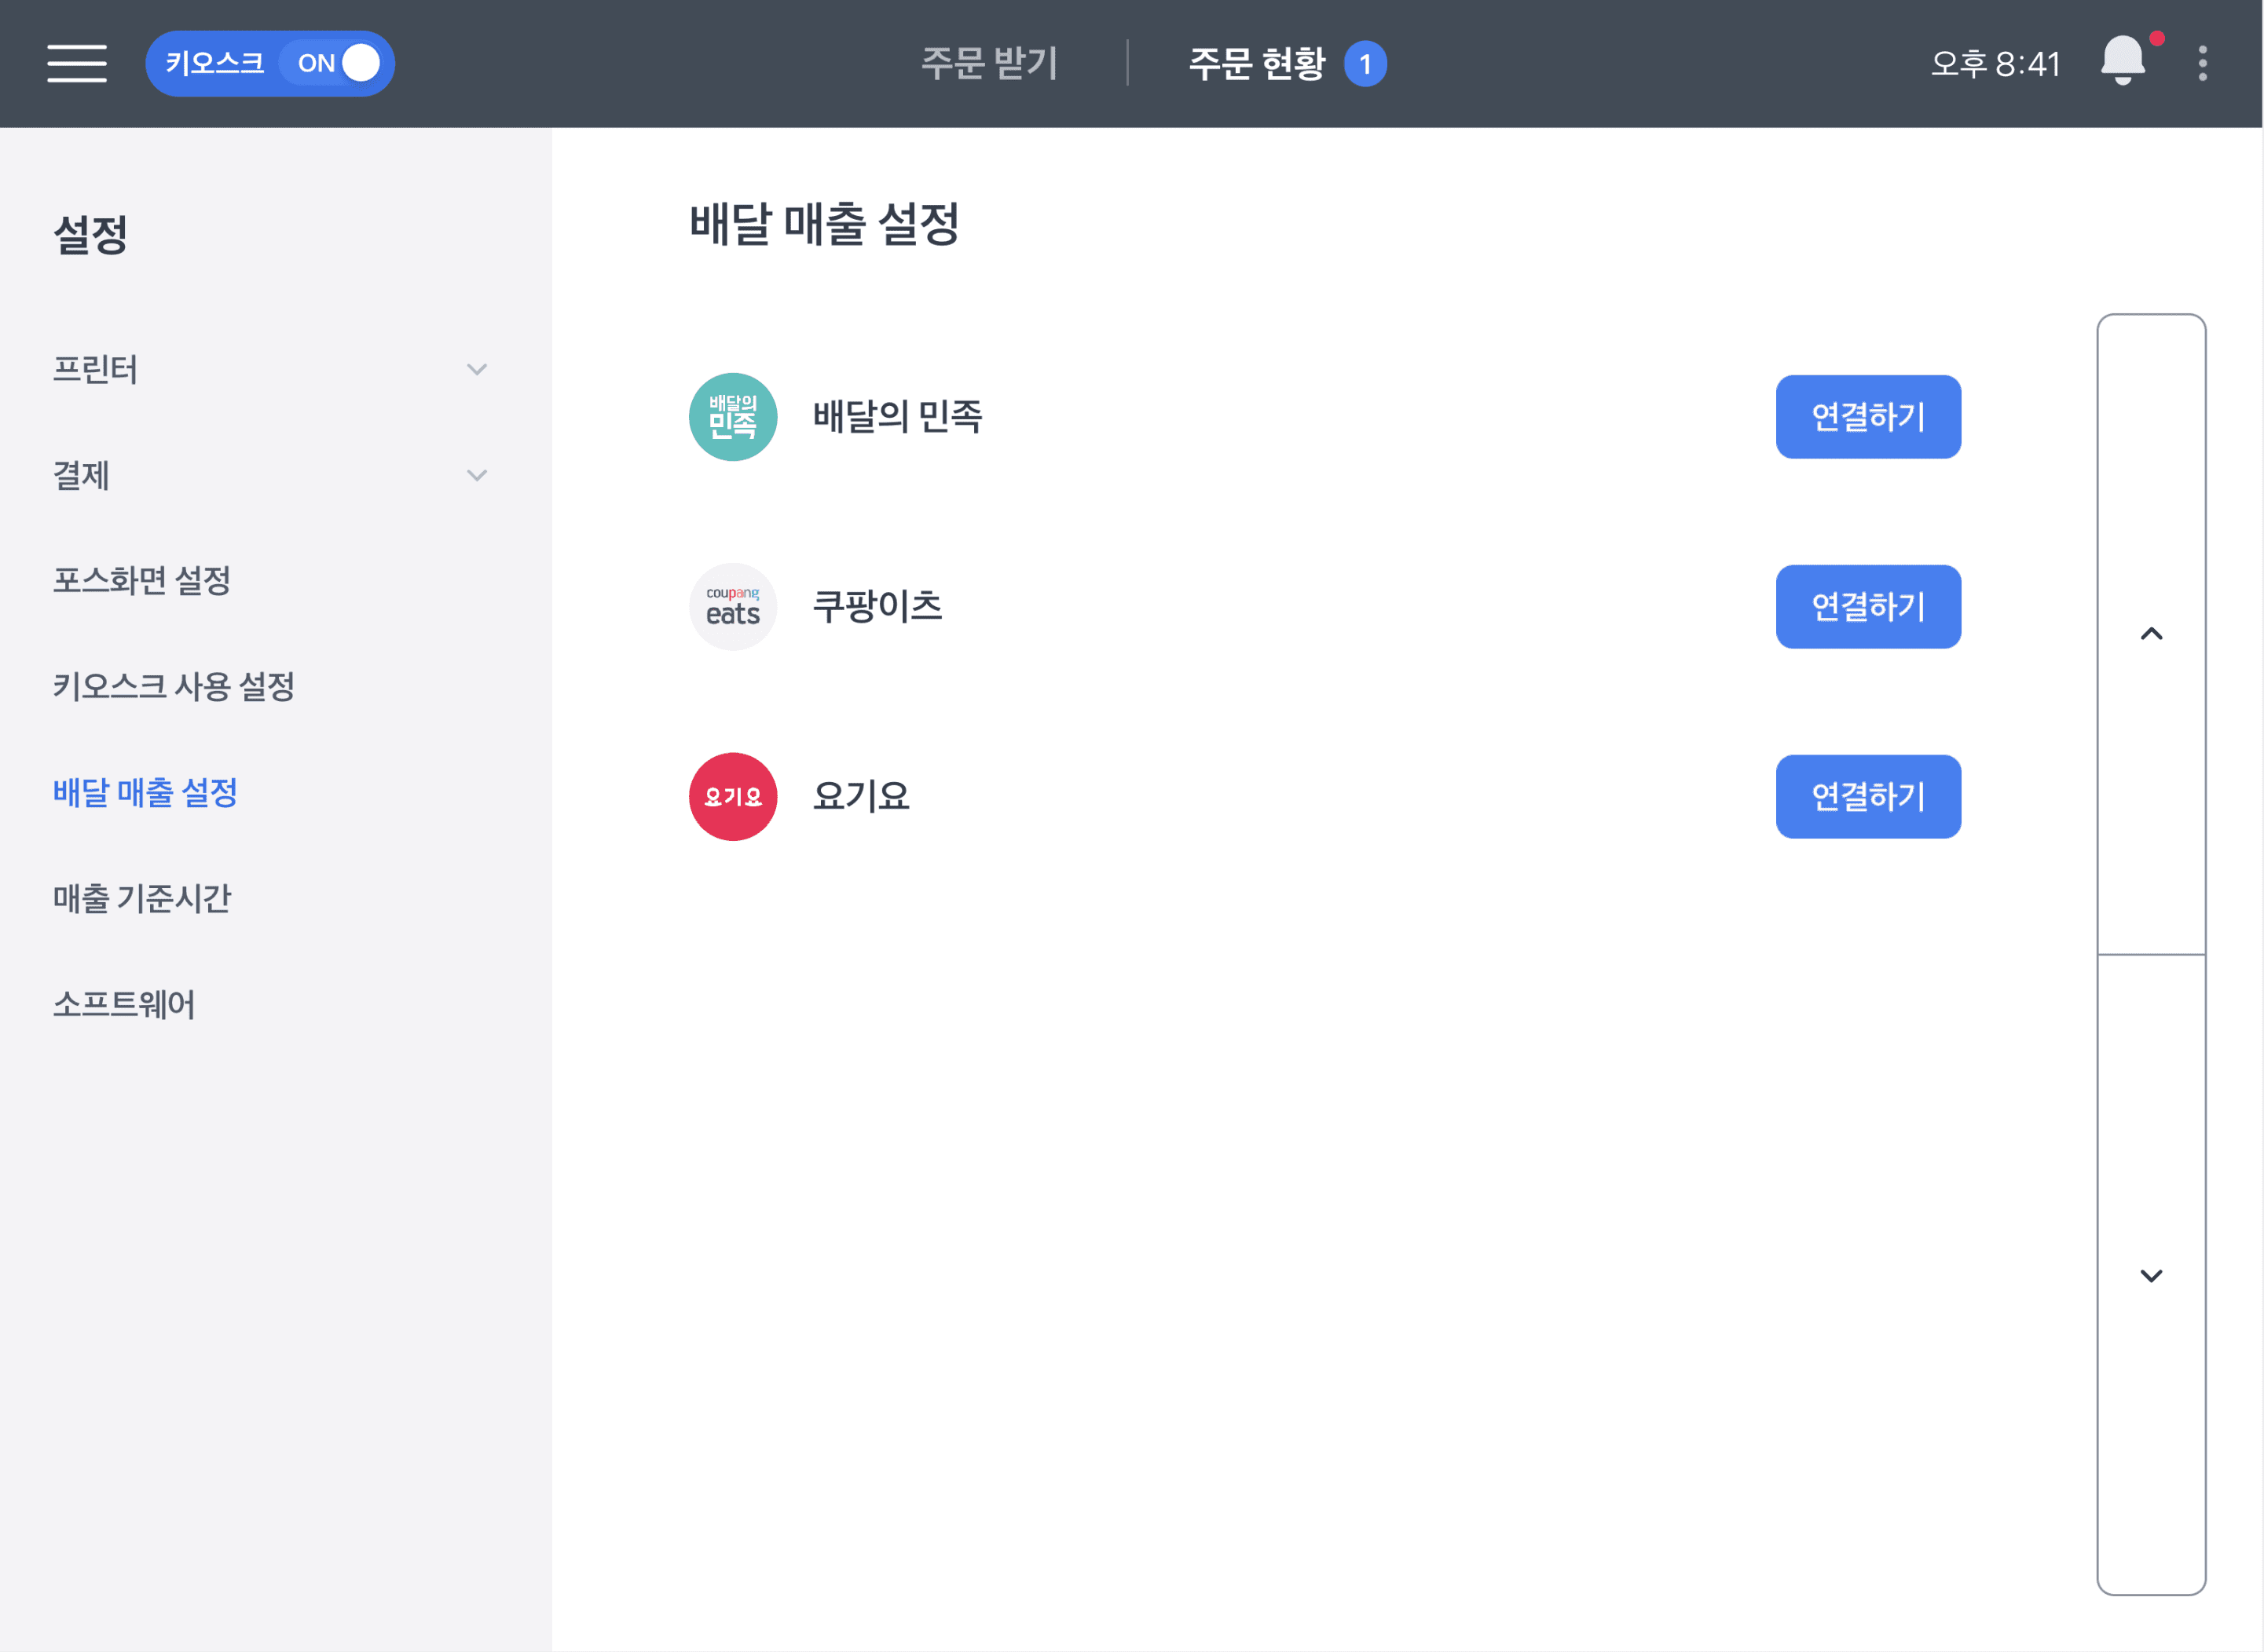Viewport: 2264px width, 1652px height.
Task: Open 포스화면 설정 in sidebar
Action: [x=141, y=580]
